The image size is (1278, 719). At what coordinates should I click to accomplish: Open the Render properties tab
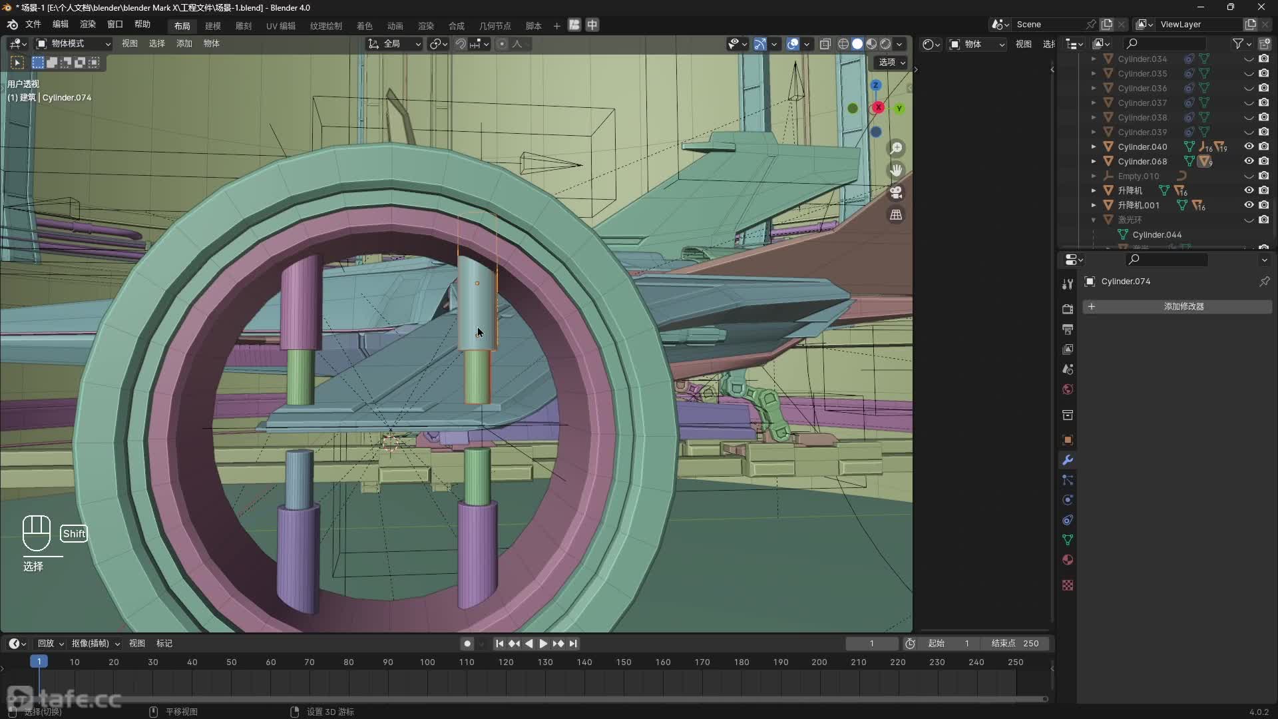point(1068,309)
